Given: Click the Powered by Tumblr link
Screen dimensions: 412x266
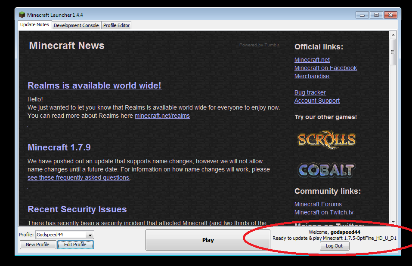Looking at the screenshot, I should point(259,45).
